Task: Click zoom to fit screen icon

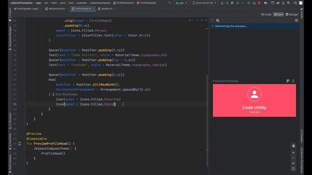Action: [293, 169]
